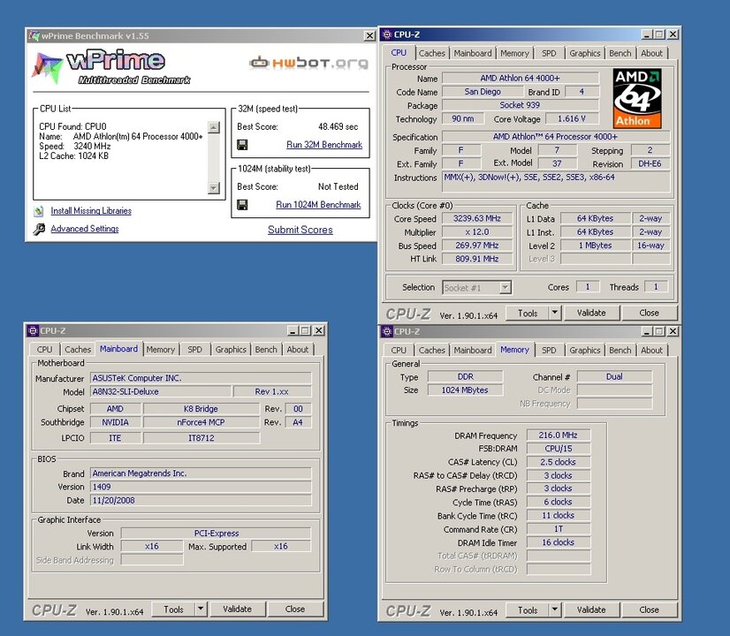Click the motherboard model A8N32-SLI-Deluxe field
This screenshot has width=730, height=636.
[160, 391]
